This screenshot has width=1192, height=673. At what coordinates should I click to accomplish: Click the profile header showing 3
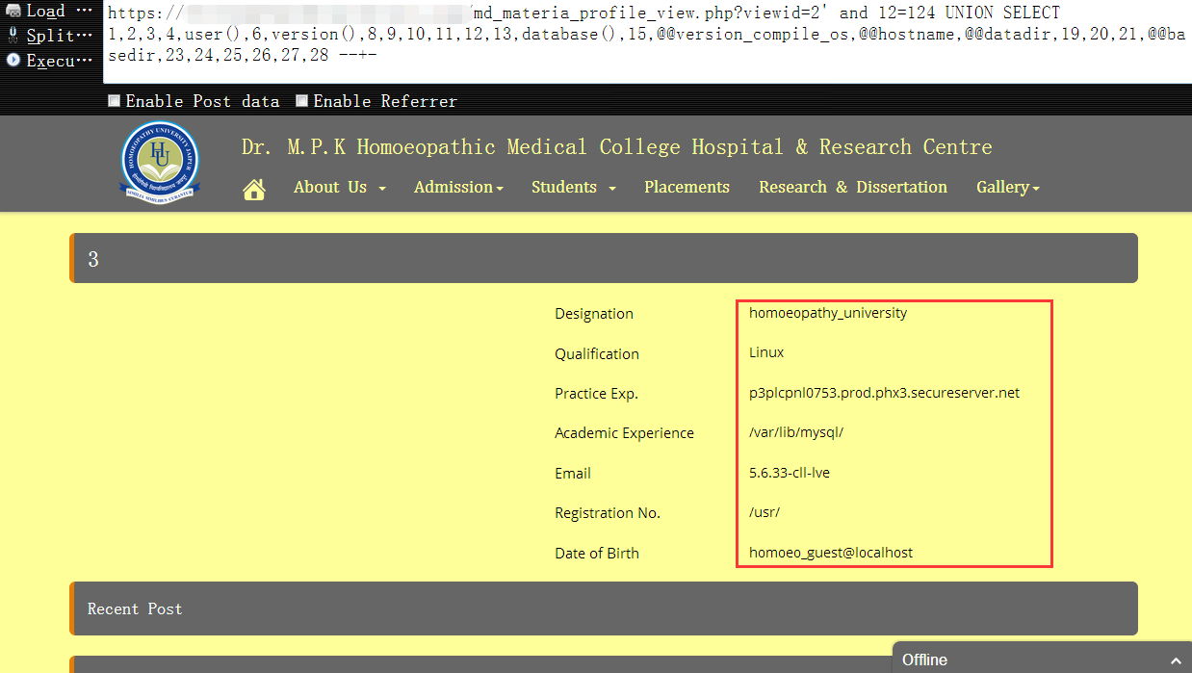coord(604,258)
